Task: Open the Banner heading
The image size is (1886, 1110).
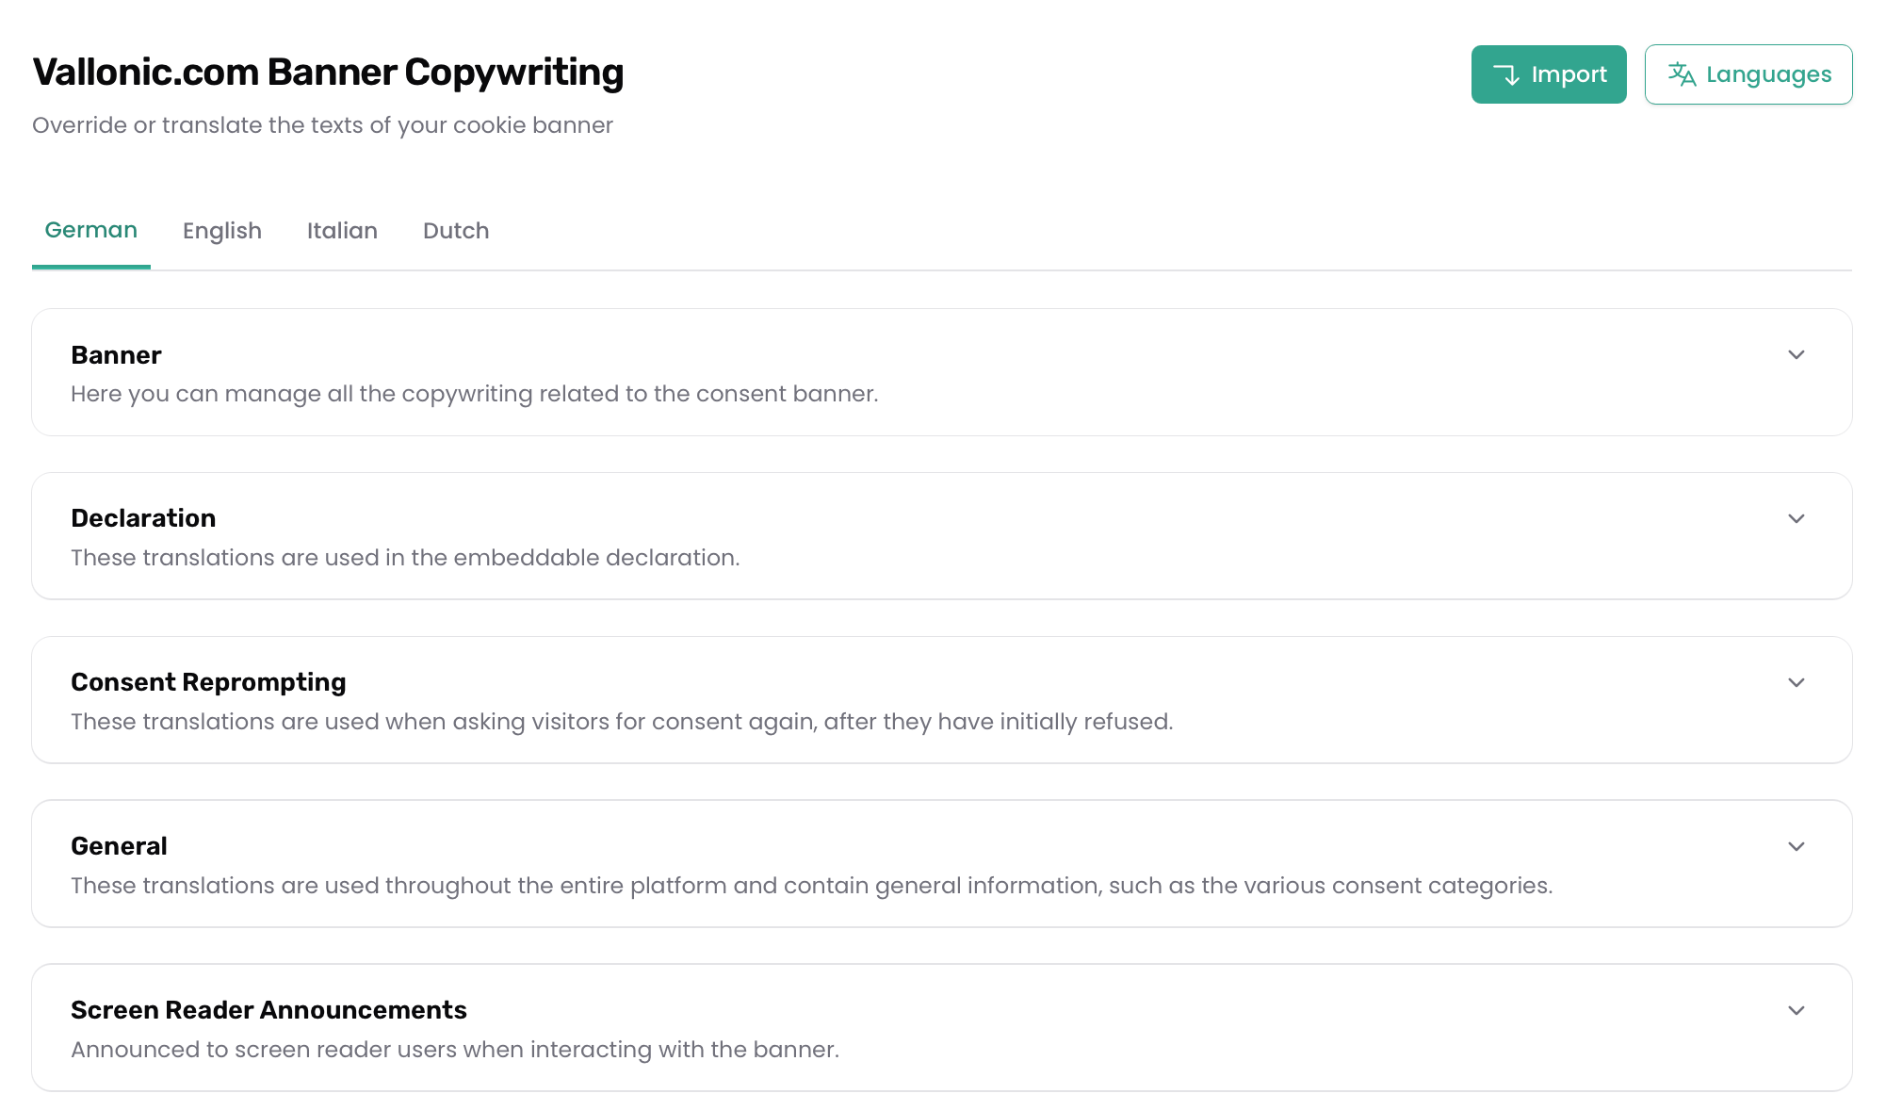Action: (x=116, y=355)
